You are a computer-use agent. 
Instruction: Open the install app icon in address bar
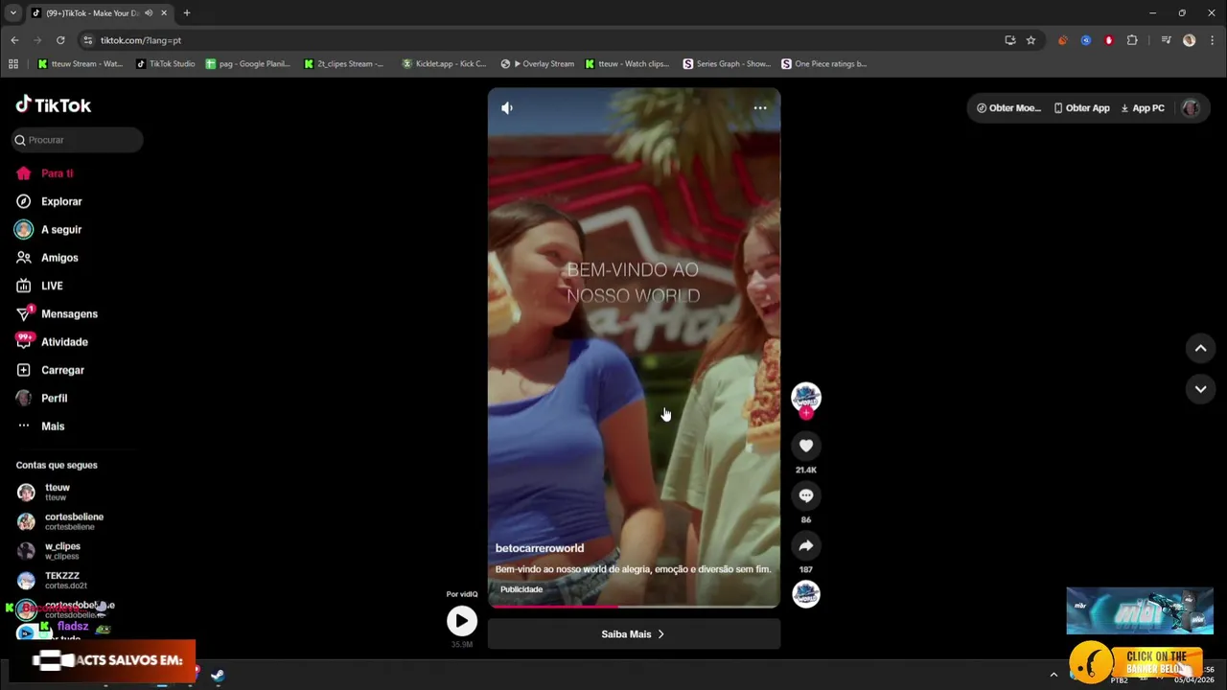click(1009, 40)
